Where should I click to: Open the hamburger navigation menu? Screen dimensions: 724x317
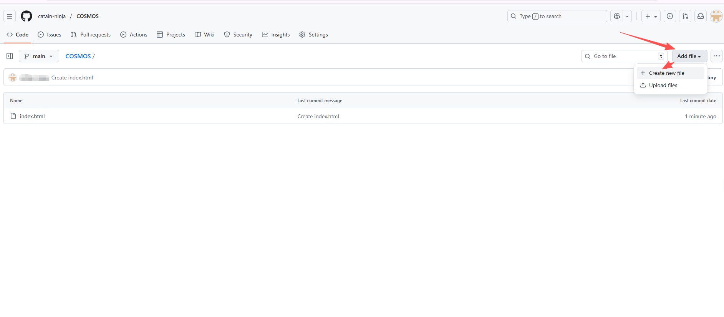tap(10, 16)
